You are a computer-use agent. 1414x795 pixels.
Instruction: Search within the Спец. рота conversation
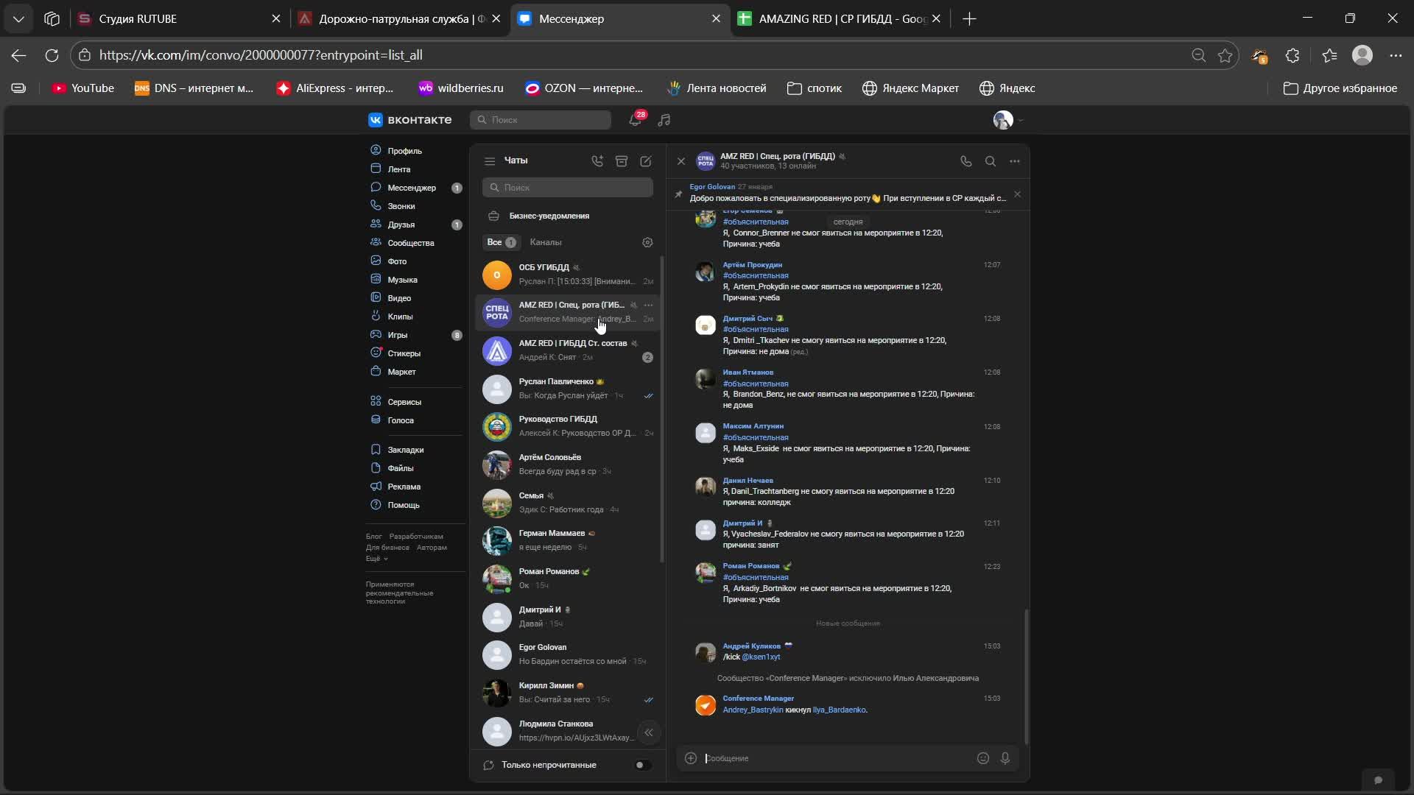pos(991,161)
